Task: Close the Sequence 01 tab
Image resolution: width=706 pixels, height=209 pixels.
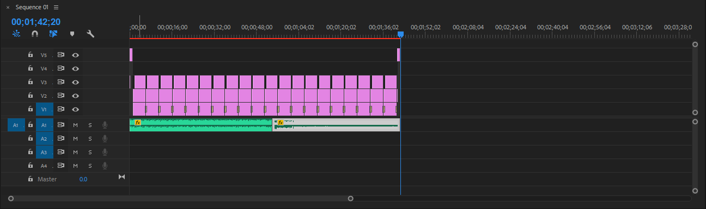Action: click(x=8, y=7)
